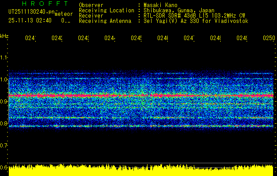The height and width of the screenshot is (176, 277).
Task: Click the 0248 time marker
Action: click(x=215, y=38)
